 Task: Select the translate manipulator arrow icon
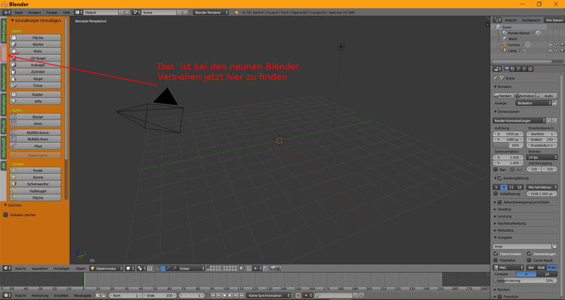click(163, 268)
